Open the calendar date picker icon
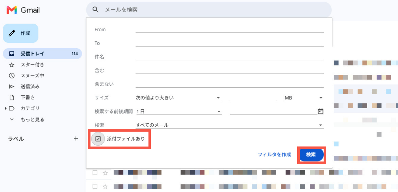 coord(321,111)
